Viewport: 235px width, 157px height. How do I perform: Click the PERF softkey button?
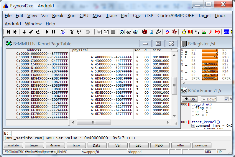(160, 145)
